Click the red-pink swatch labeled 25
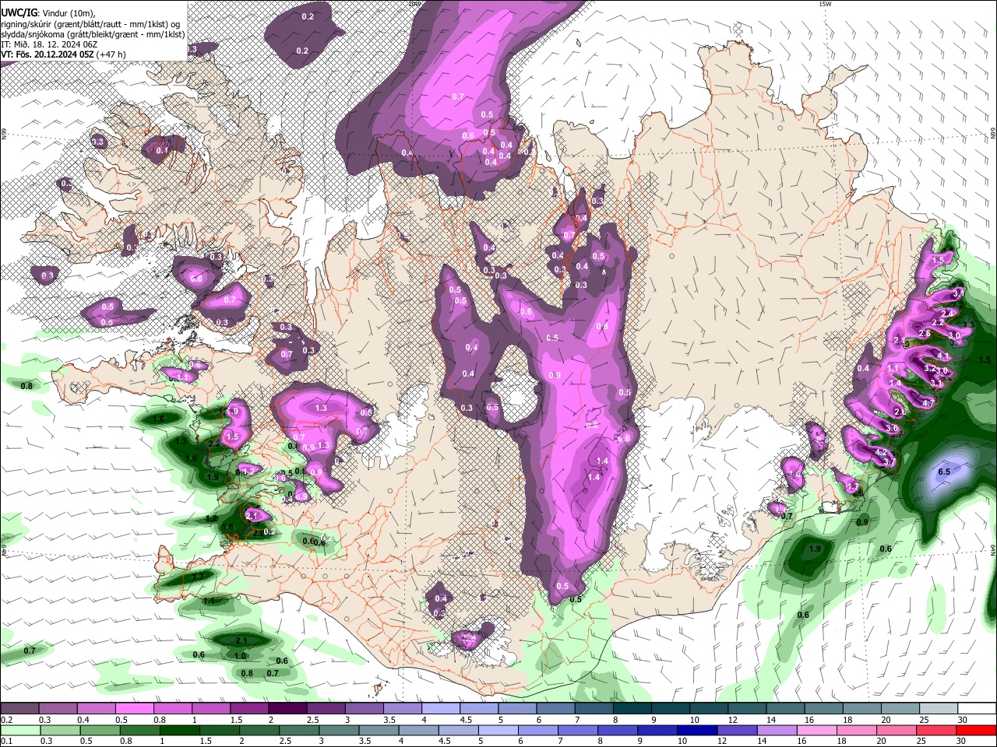This screenshot has height=747, width=997. click(937, 731)
